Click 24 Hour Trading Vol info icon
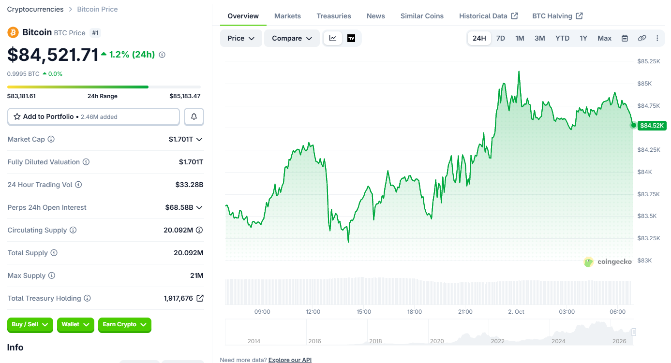The height and width of the screenshot is (363, 671). [78, 185]
